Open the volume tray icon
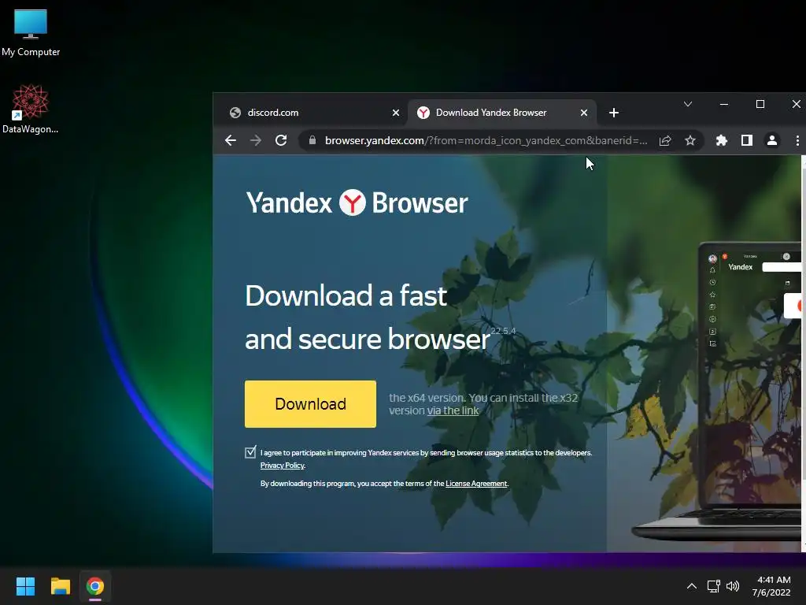Screen dimensions: 806x605 [733, 586]
